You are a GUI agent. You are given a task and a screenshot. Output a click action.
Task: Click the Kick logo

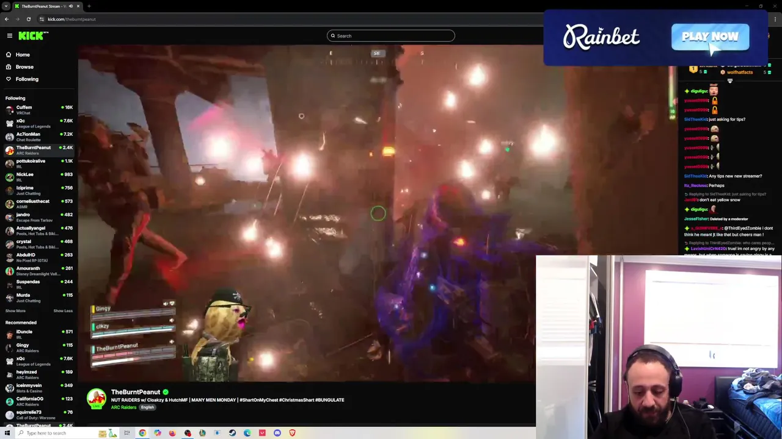coord(33,36)
